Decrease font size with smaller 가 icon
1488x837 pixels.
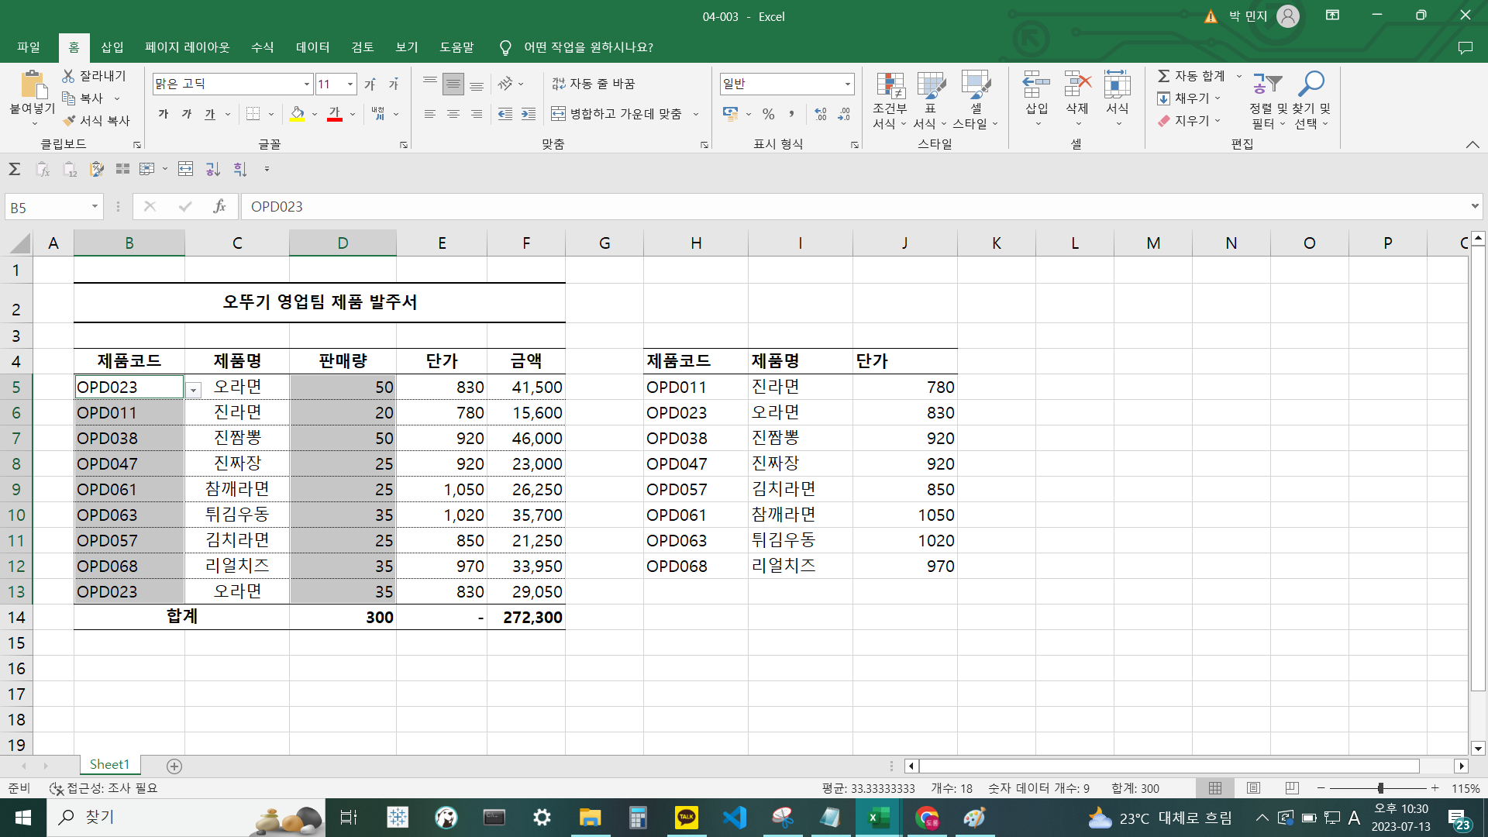[394, 84]
